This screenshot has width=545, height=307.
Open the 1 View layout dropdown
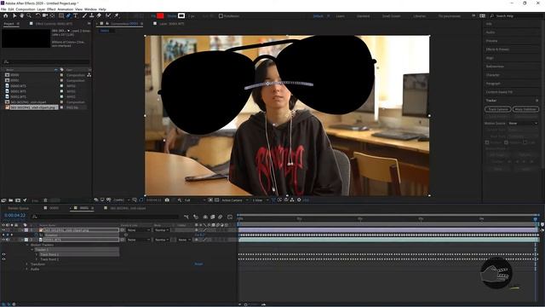coord(261,200)
